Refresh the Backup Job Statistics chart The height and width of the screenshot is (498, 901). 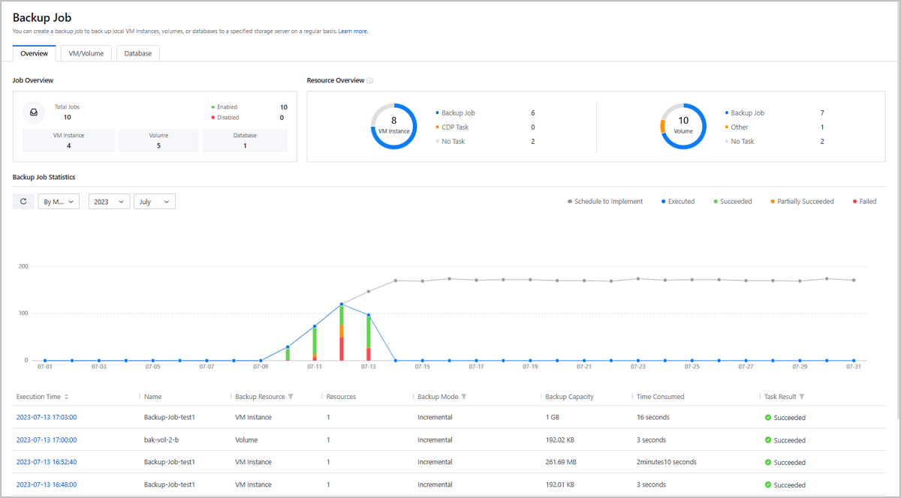(x=23, y=201)
